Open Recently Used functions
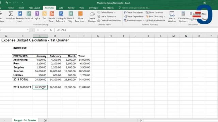This screenshot has width=218, height=122. (20, 17)
